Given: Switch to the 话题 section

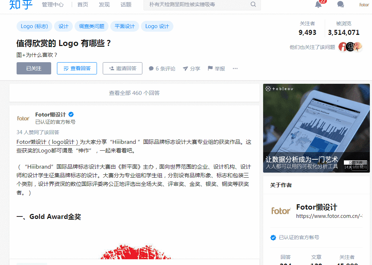Looking at the screenshot, I should [126, 5].
